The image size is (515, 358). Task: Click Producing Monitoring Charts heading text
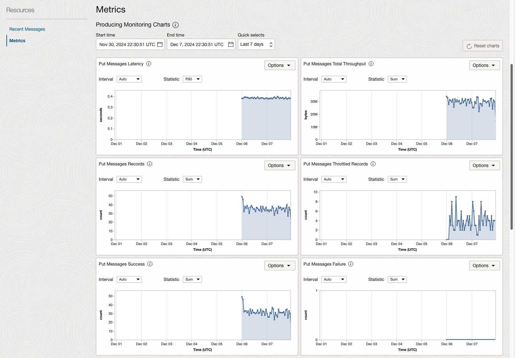tap(133, 25)
